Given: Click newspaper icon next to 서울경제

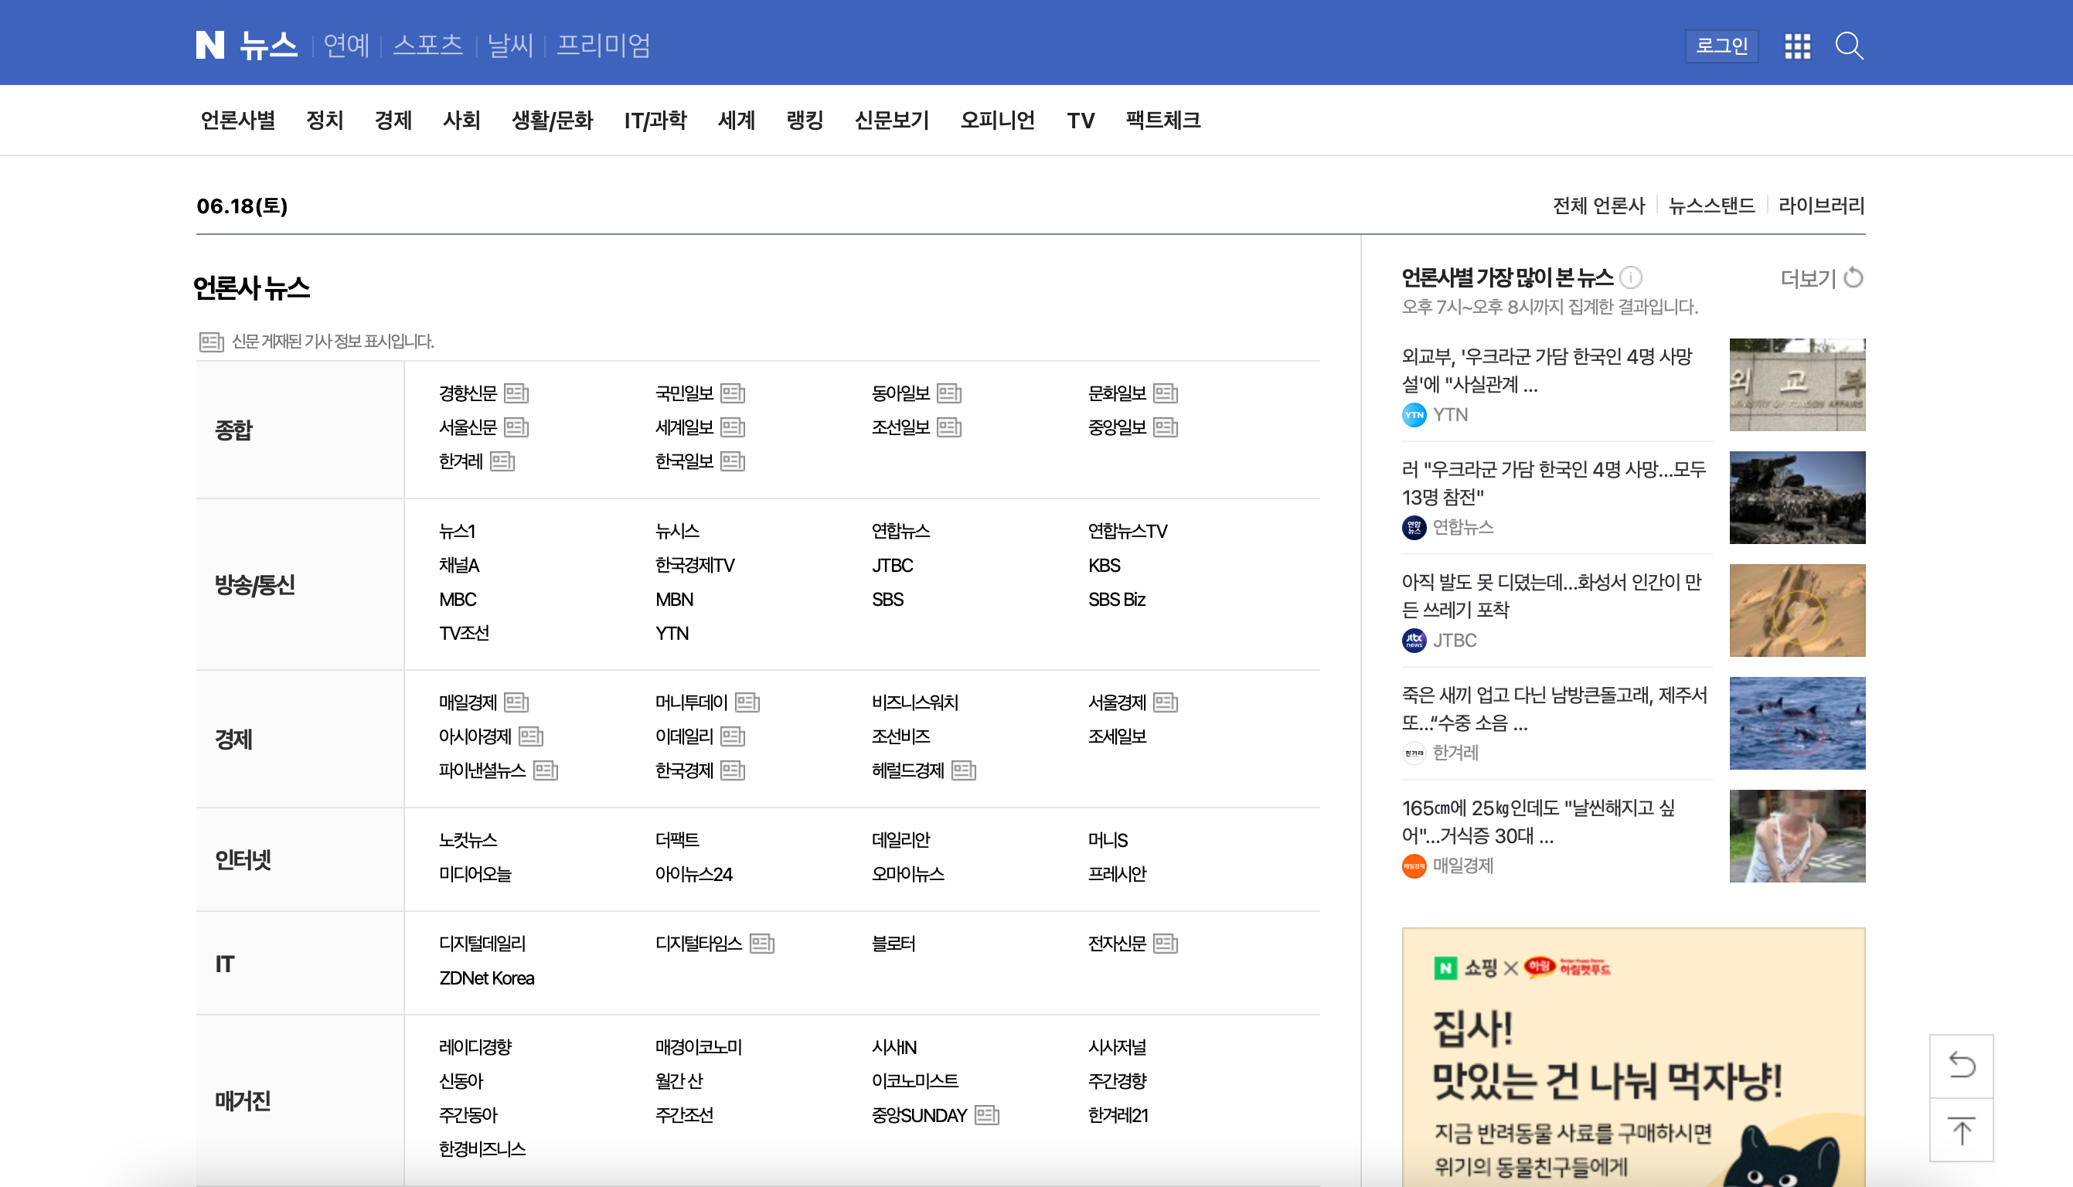Looking at the screenshot, I should pyautogui.click(x=1166, y=702).
